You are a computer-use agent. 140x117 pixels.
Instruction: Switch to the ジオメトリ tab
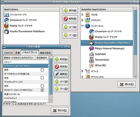[8, 53]
